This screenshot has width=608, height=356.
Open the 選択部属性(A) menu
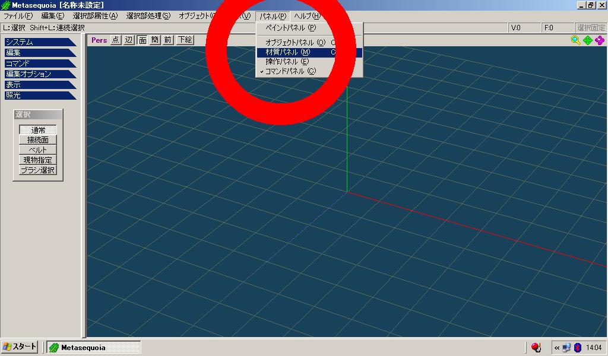click(95, 16)
